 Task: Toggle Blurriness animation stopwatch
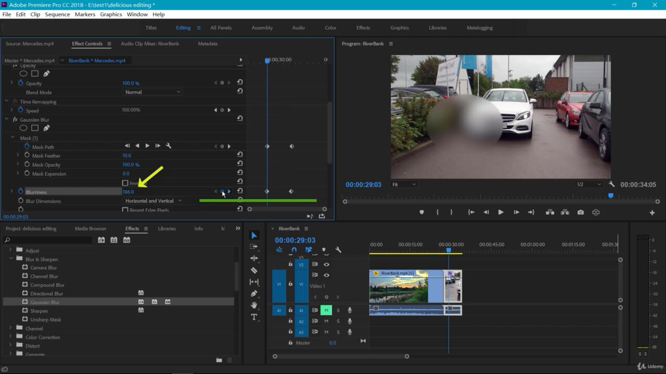coord(21,192)
